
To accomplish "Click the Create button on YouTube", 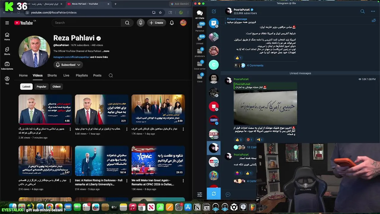I will coord(156,23).
